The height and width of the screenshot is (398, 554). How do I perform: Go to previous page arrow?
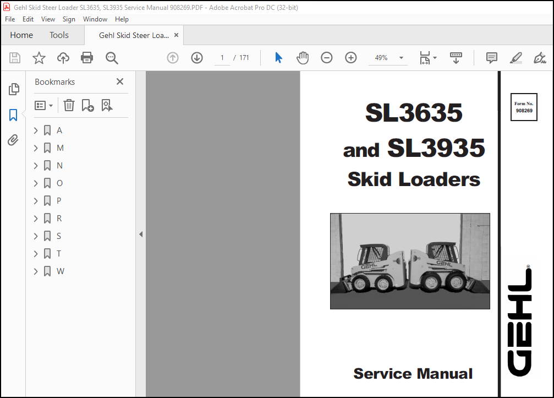click(173, 58)
